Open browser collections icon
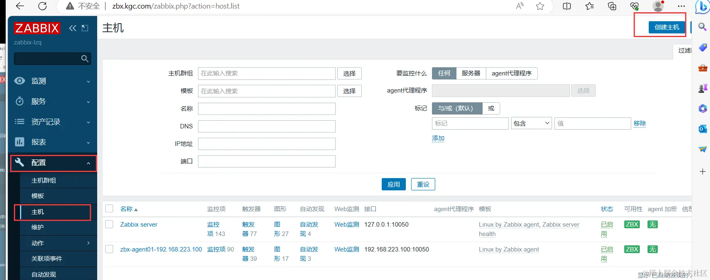This screenshot has width=710, height=280. [612, 6]
